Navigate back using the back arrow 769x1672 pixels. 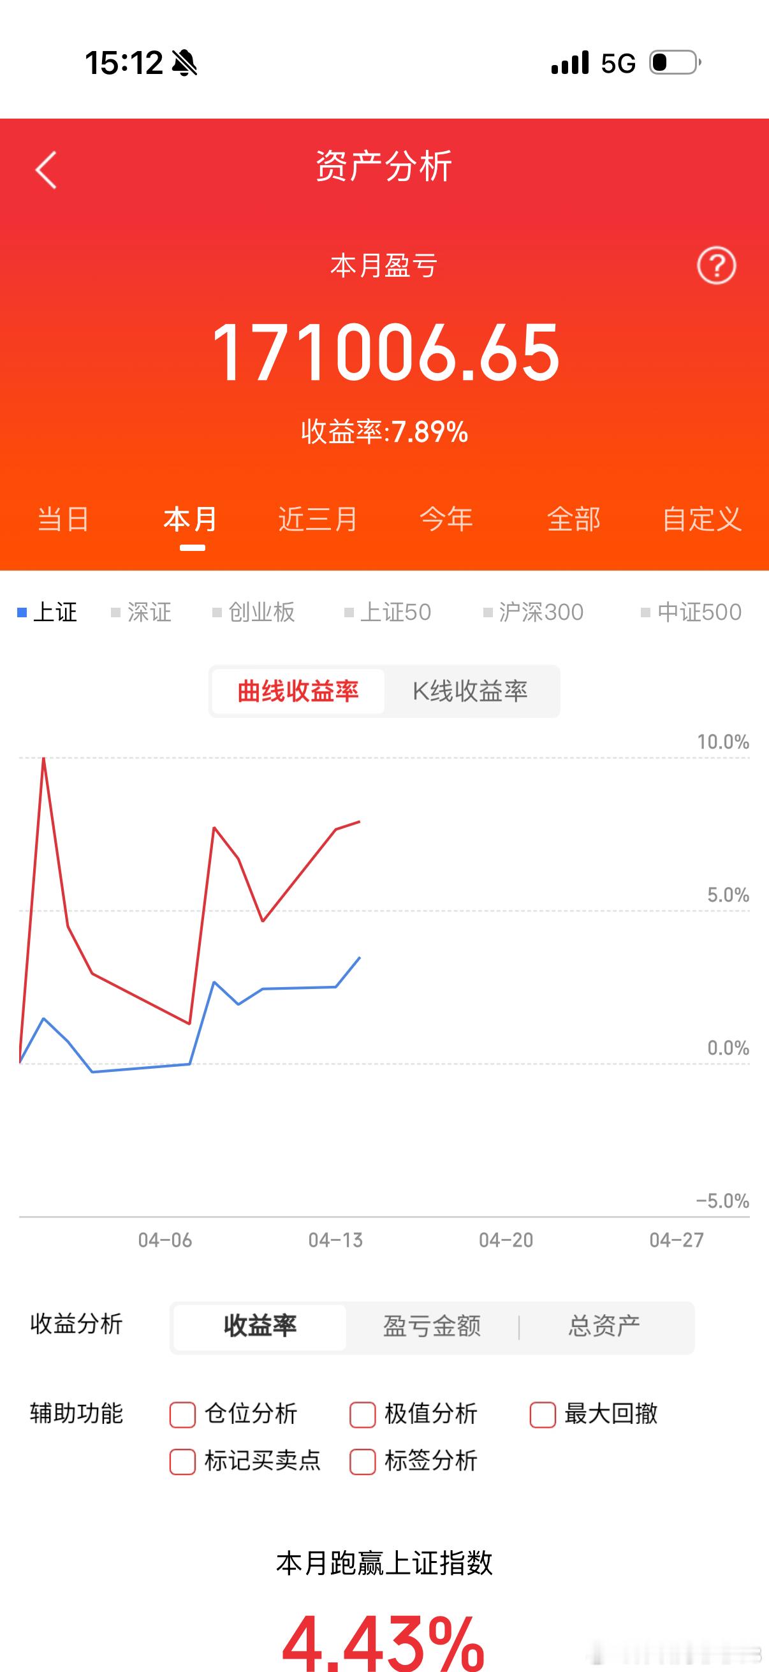[x=44, y=169]
